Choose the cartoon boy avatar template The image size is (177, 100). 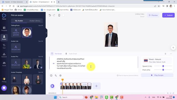coord(27,90)
